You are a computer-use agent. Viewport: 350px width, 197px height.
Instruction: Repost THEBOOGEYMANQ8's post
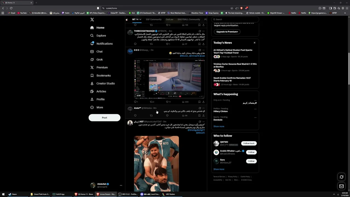[x=151, y=44]
